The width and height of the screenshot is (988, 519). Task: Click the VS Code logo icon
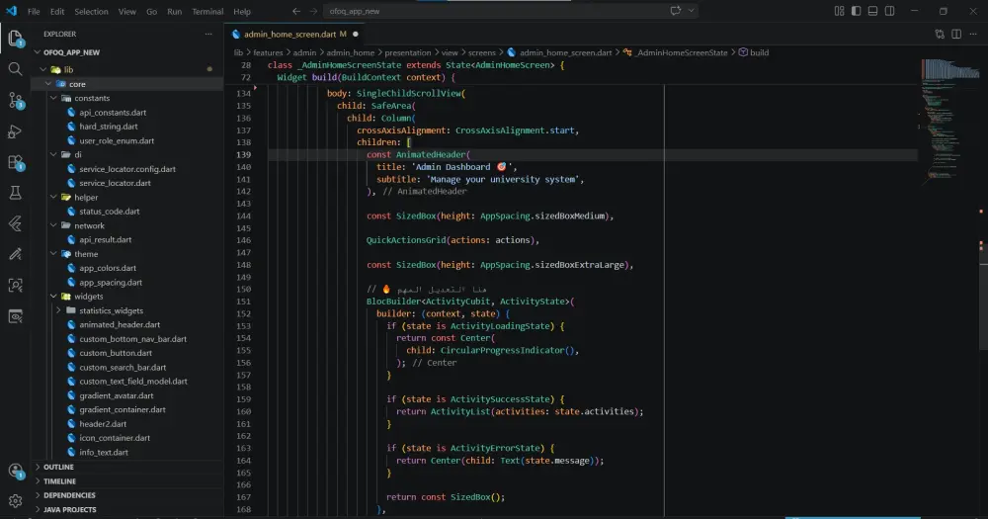(x=11, y=11)
